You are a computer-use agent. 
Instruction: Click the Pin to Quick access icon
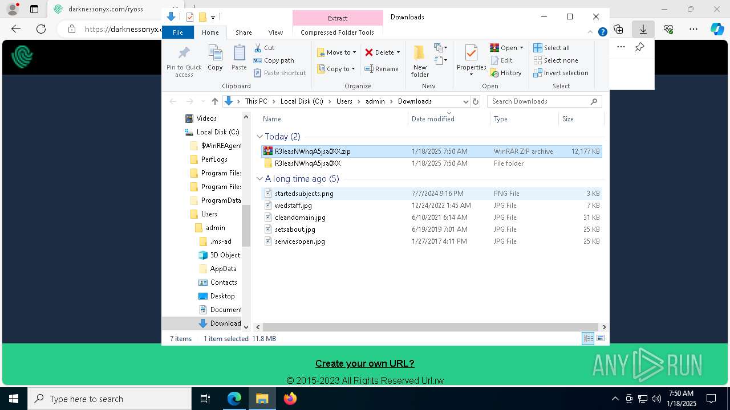[184, 62]
